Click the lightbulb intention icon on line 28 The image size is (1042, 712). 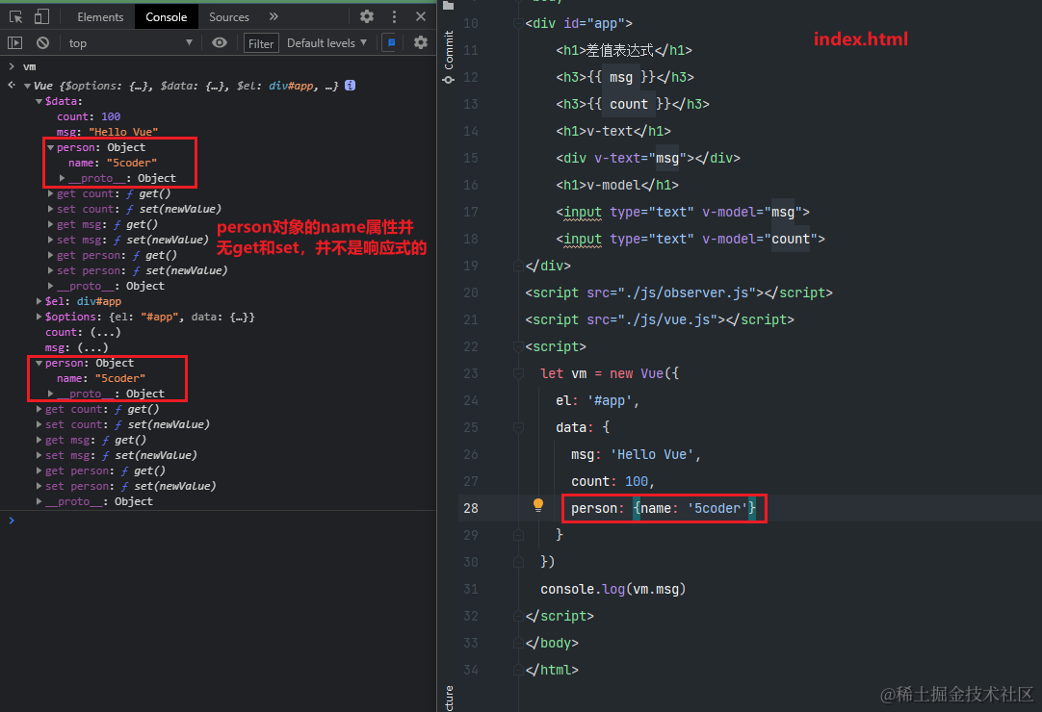[538, 505]
